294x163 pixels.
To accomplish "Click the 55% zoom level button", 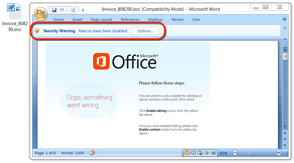I will [x=223, y=153].
